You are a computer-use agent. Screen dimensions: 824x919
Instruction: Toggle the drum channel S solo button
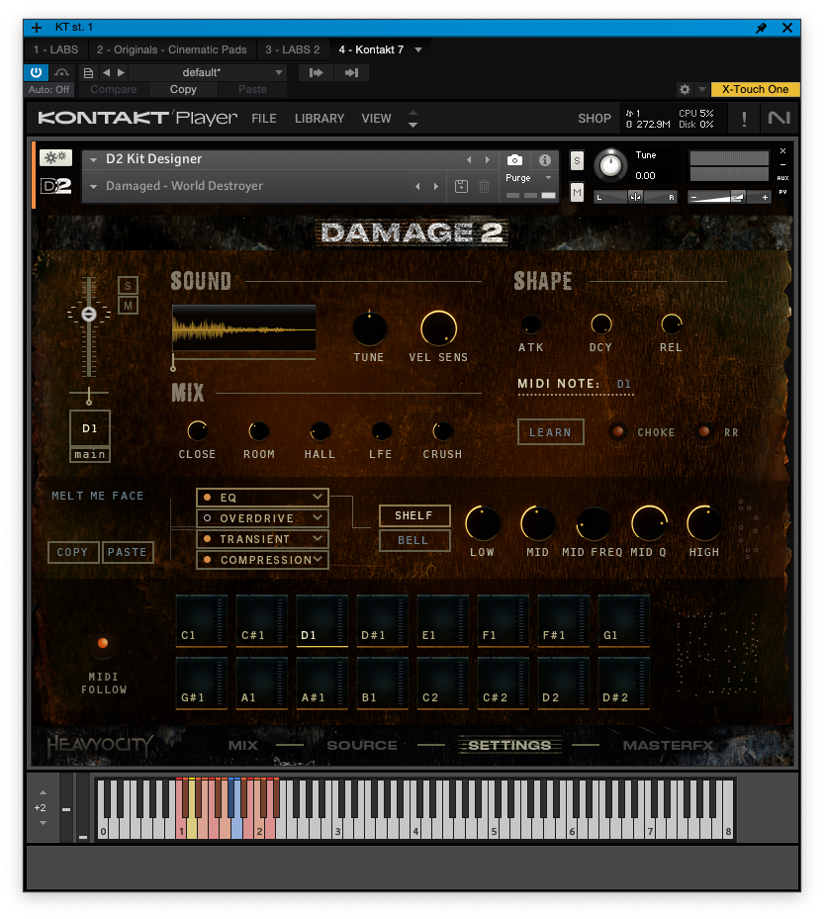(128, 286)
